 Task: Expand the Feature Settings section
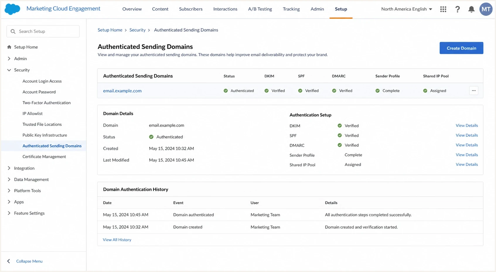tap(9, 213)
